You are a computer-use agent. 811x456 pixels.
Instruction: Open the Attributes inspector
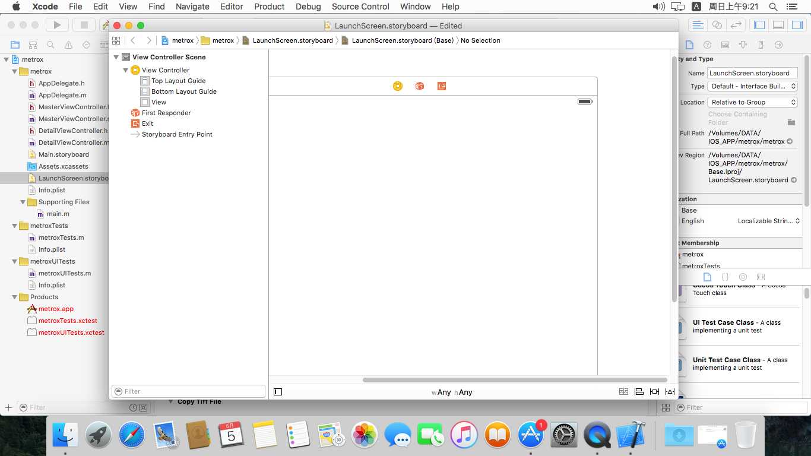pyautogui.click(x=743, y=45)
